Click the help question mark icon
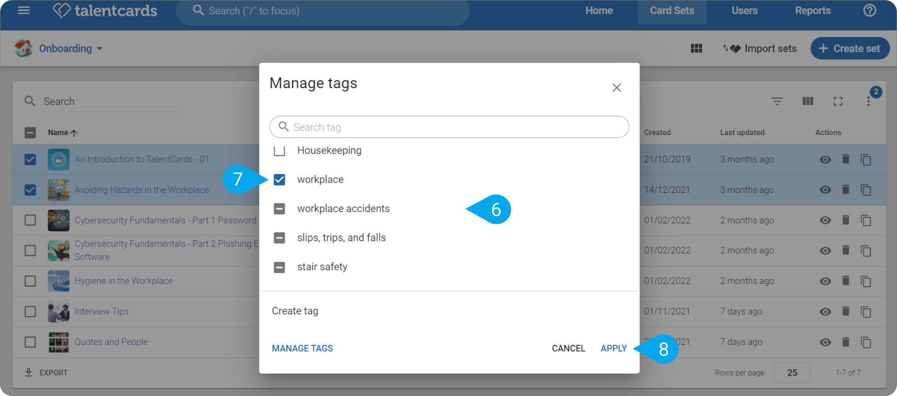 pos(869,11)
